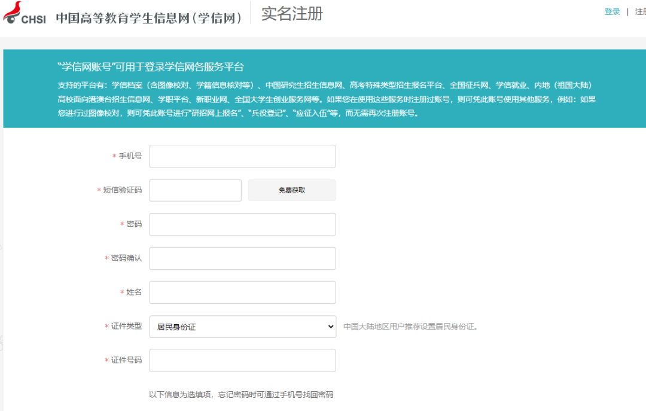Click the 注册 link at top right

coord(641,11)
